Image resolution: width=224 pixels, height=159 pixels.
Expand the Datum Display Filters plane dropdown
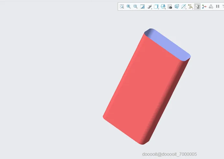coord(184,6)
